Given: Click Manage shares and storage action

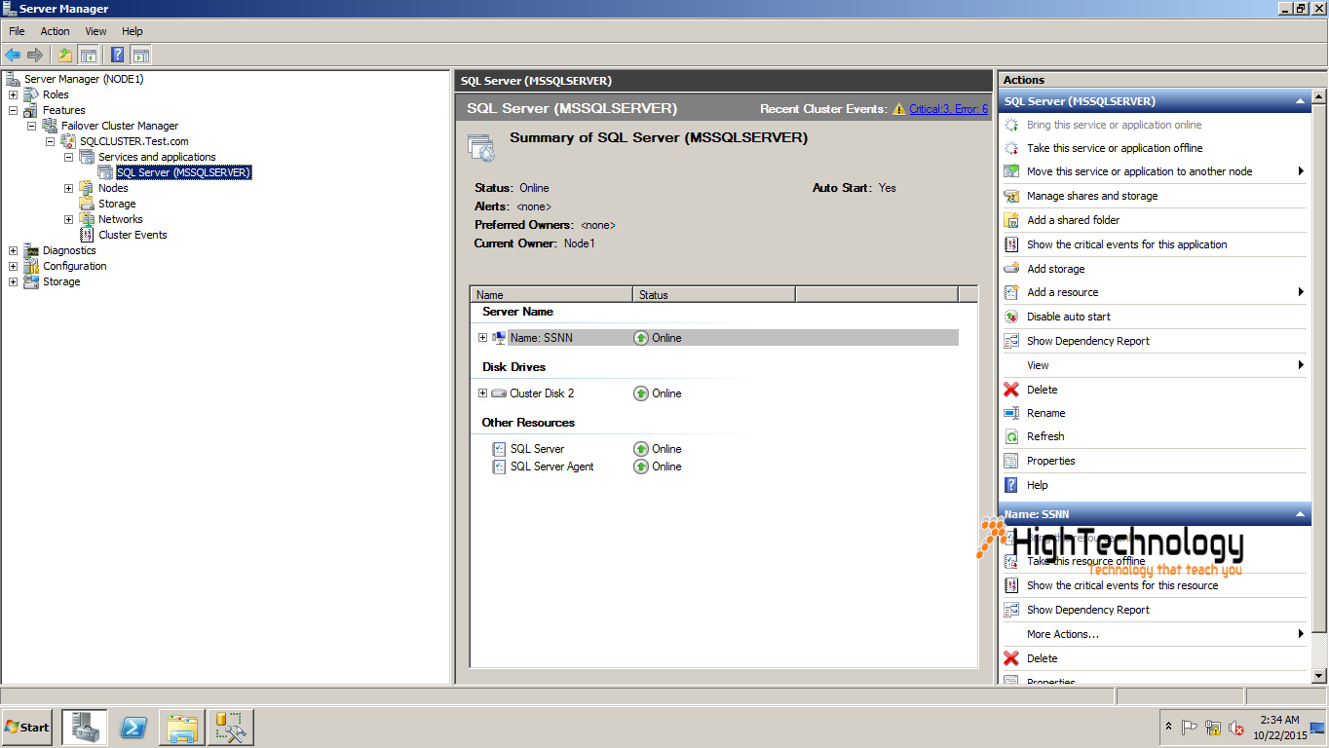Looking at the screenshot, I should (x=1092, y=196).
